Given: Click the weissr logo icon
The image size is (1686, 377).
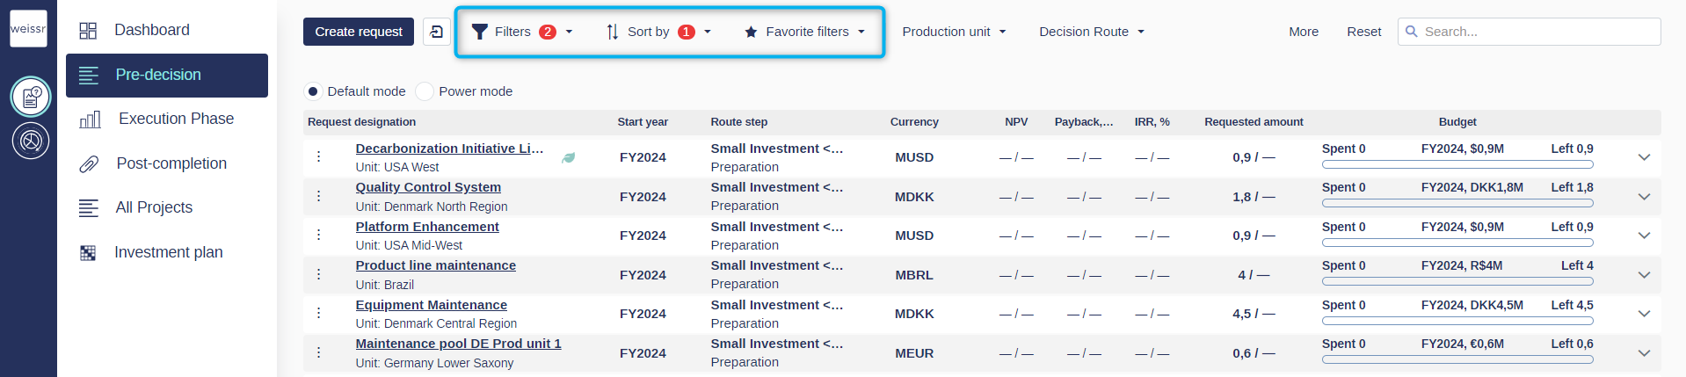Looking at the screenshot, I should tap(28, 29).
